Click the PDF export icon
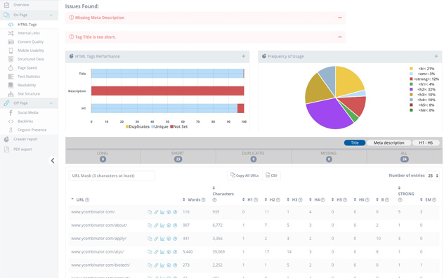Screen dimensions: 444x278 pyautogui.click(x=6, y=150)
